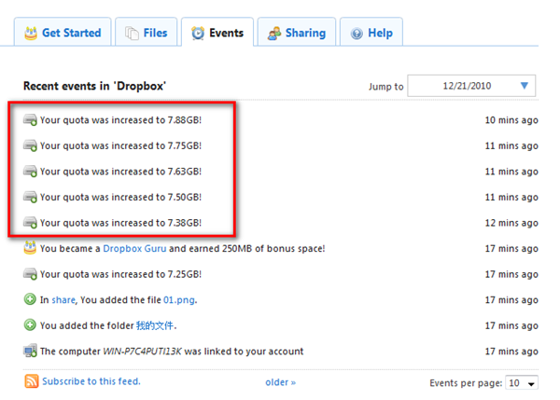Click drive icon beside 7.75GB quota event
The height and width of the screenshot is (400, 560).
30,145
